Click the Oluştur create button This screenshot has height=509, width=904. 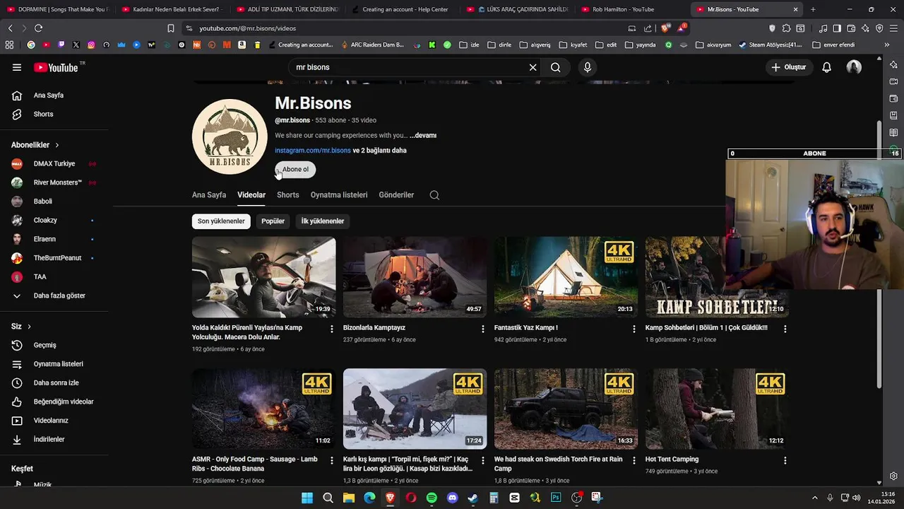pos(789,67)
